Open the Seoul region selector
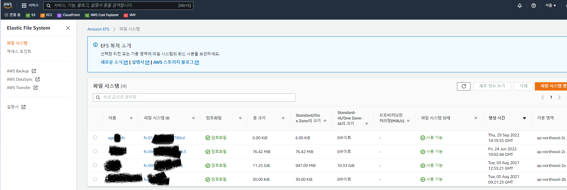This screenshot has height=190, width=567. tap(551, 5)
